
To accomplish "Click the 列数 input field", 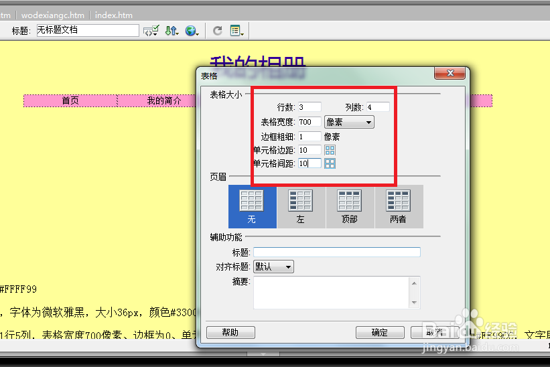I will click(x=378, y=107).
